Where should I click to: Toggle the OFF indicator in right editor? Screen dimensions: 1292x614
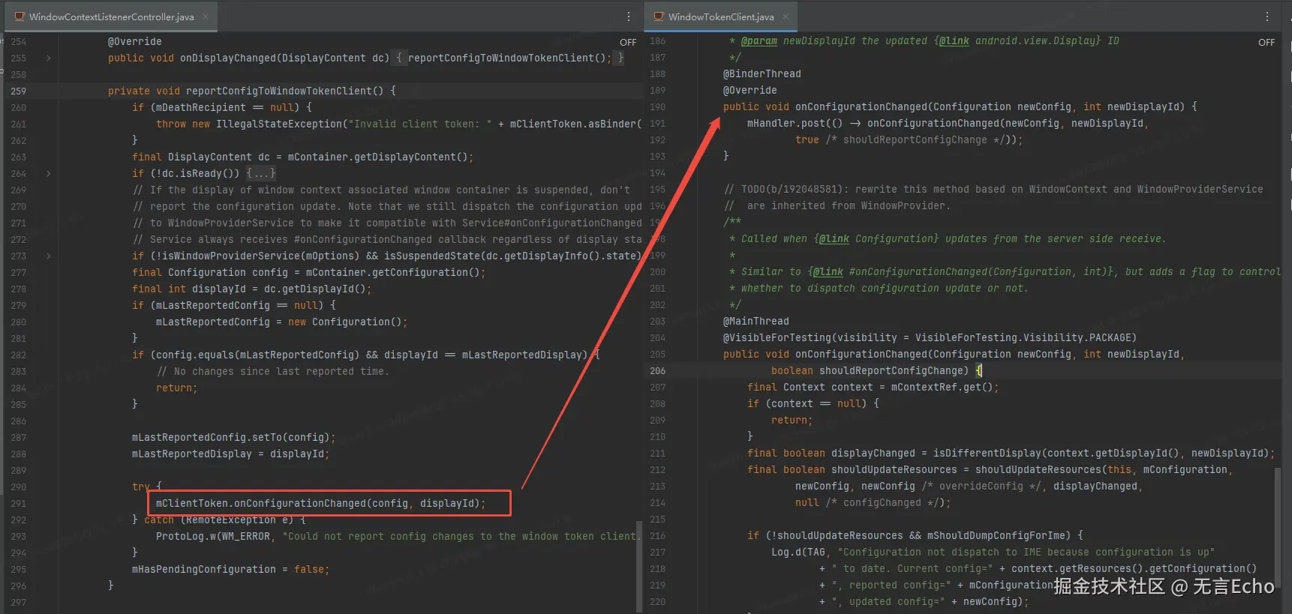[x=1266, y=43]
